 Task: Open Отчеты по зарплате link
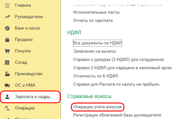point(93,21)
